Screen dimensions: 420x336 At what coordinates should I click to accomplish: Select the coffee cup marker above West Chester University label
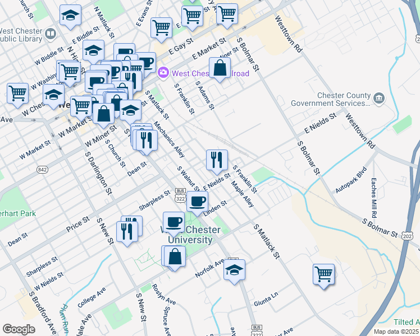pos(174,225)
